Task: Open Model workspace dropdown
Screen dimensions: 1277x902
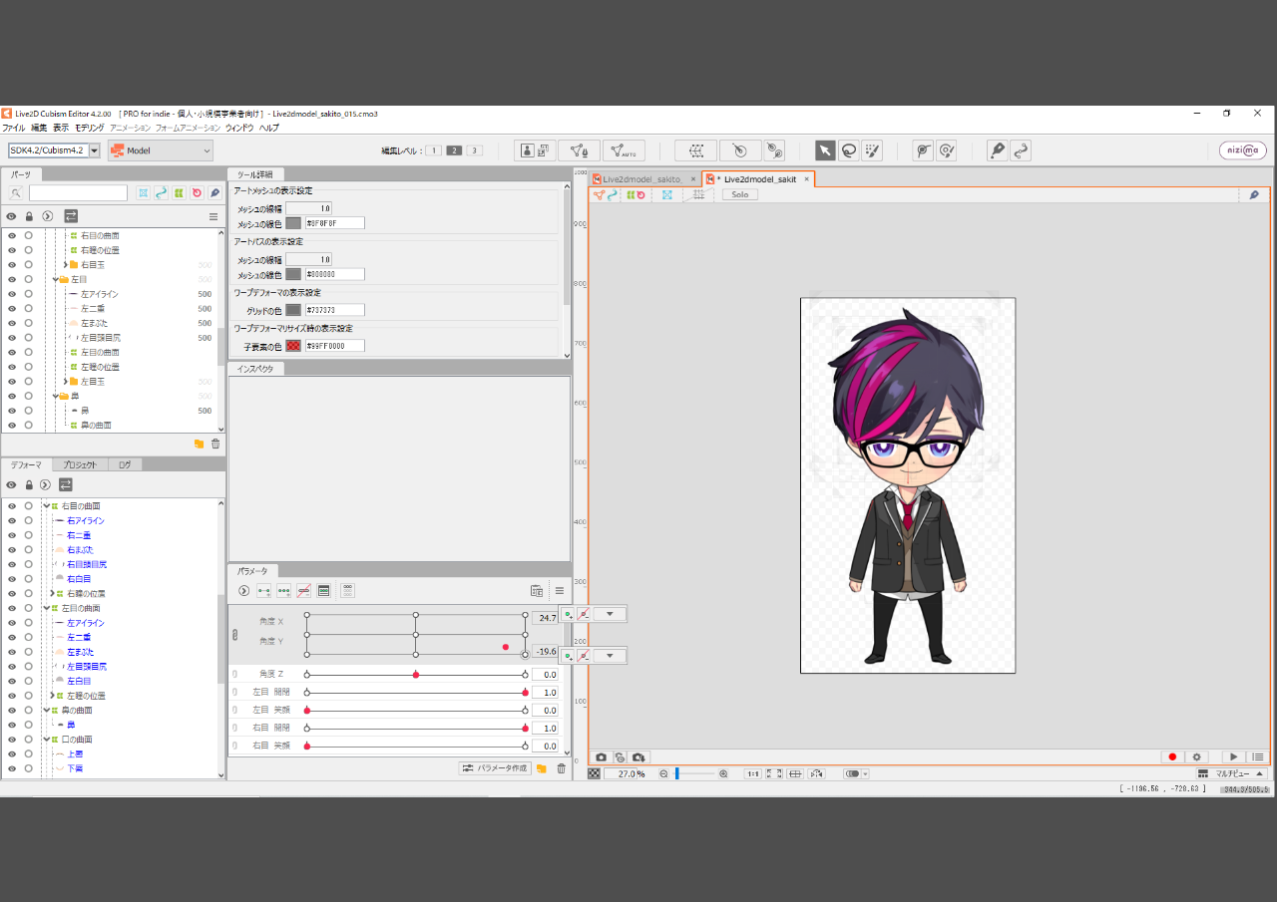Action: [161, 150]
